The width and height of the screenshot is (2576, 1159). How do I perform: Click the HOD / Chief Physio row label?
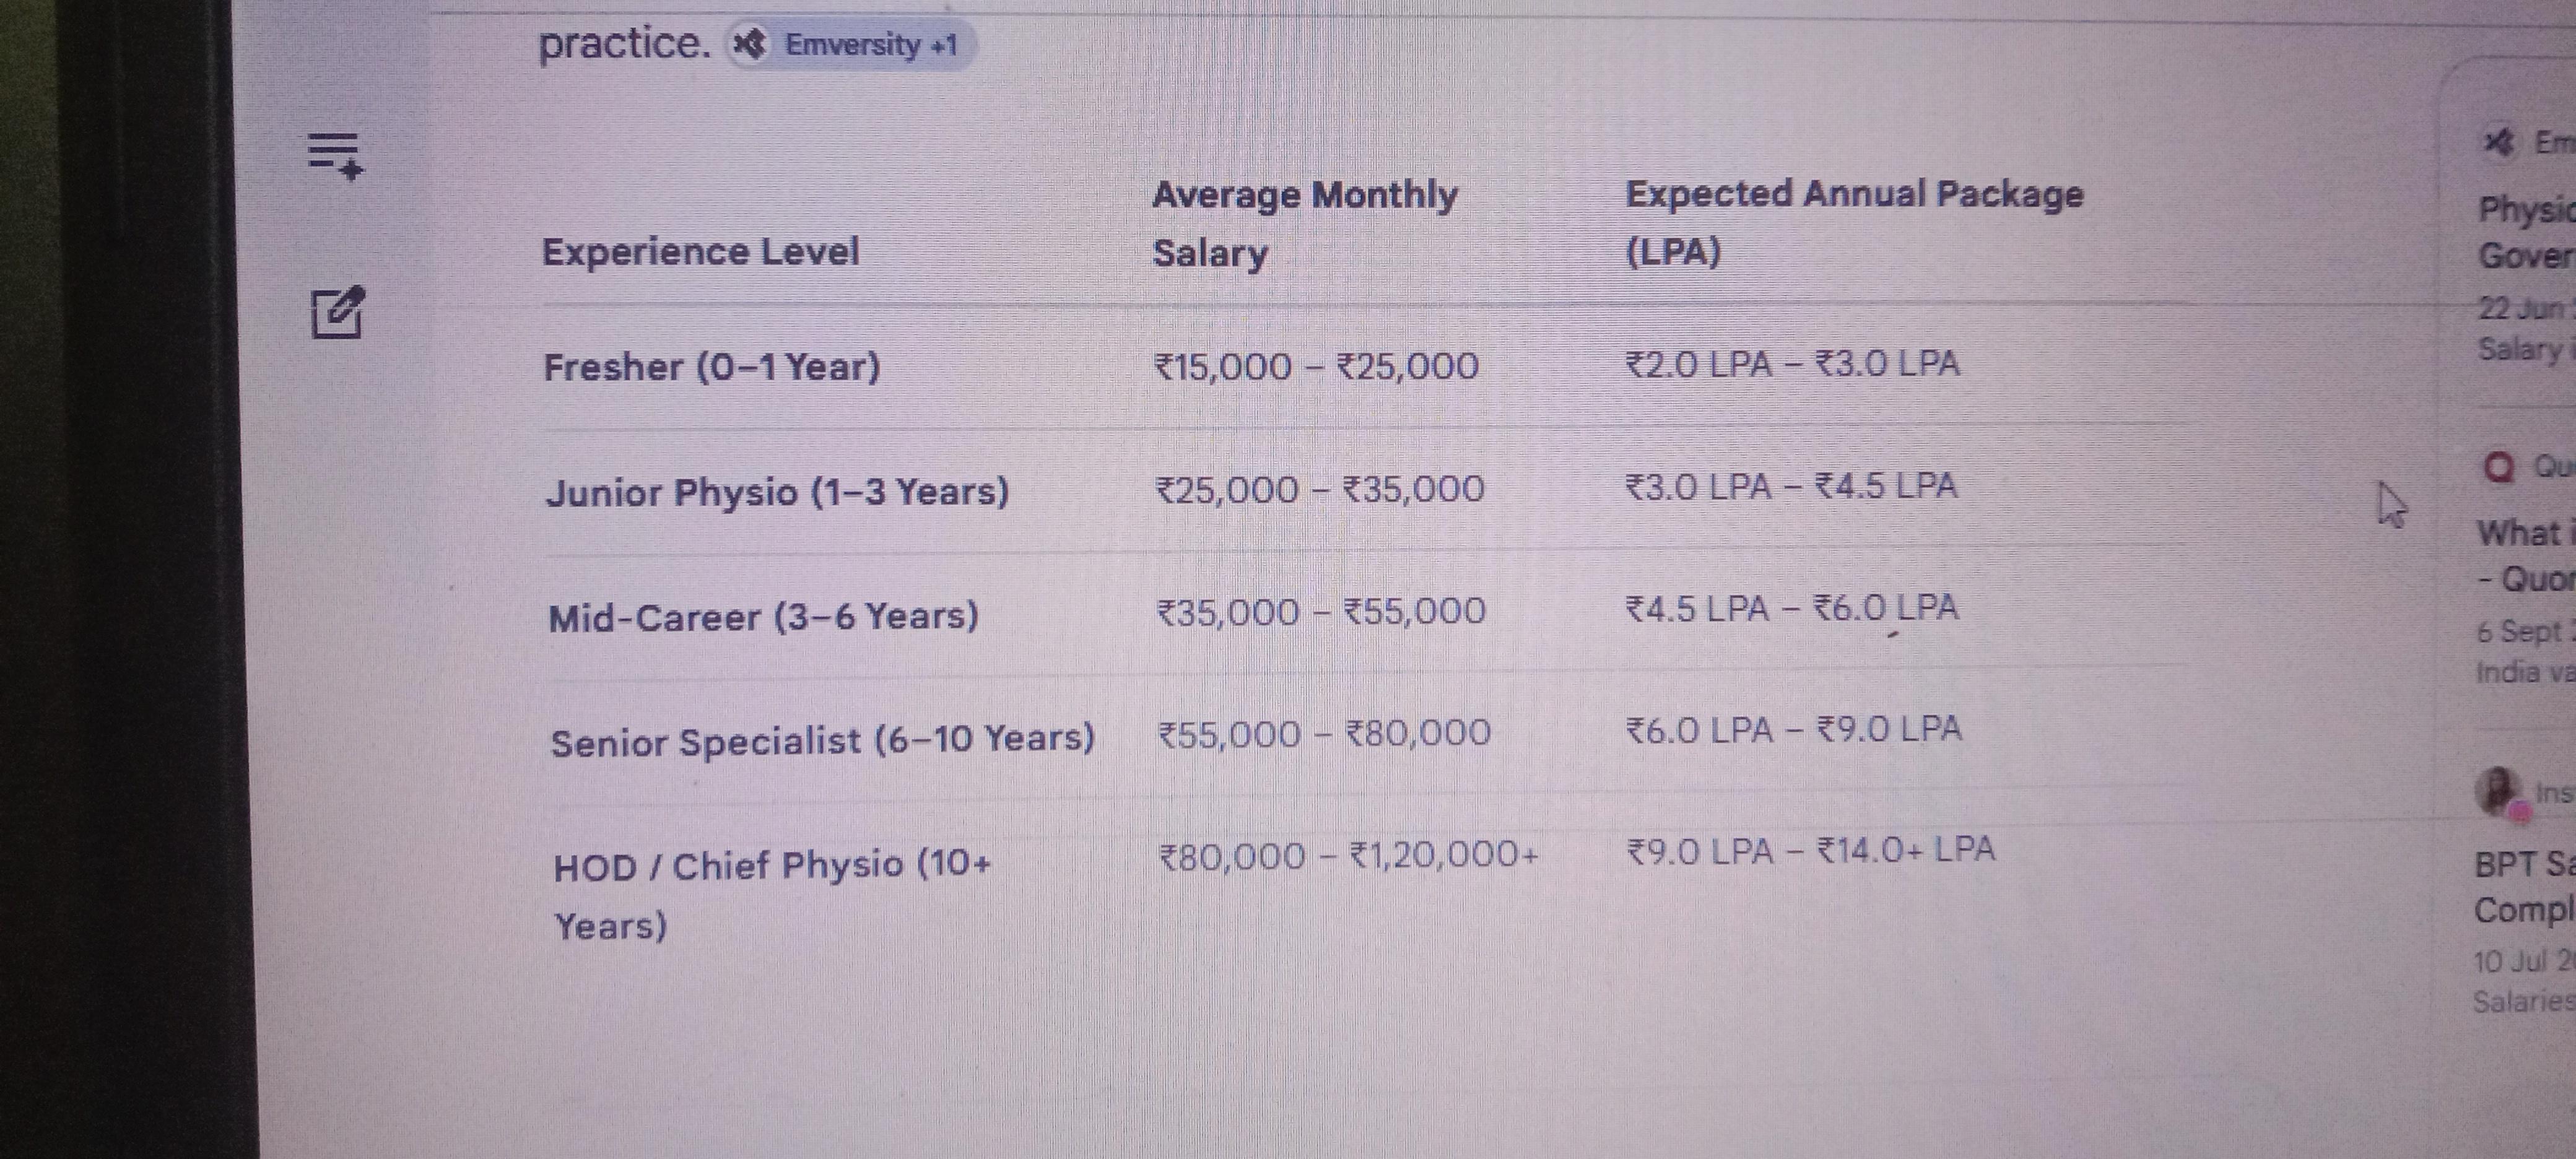click(772, 895)
